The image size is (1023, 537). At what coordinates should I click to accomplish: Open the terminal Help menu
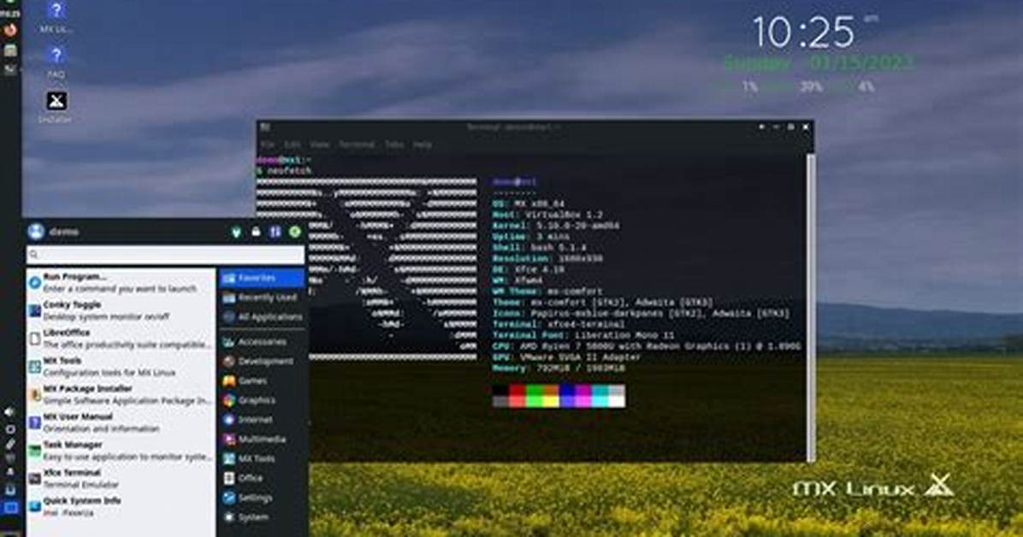pyautogui.click(x=423, y=145)
